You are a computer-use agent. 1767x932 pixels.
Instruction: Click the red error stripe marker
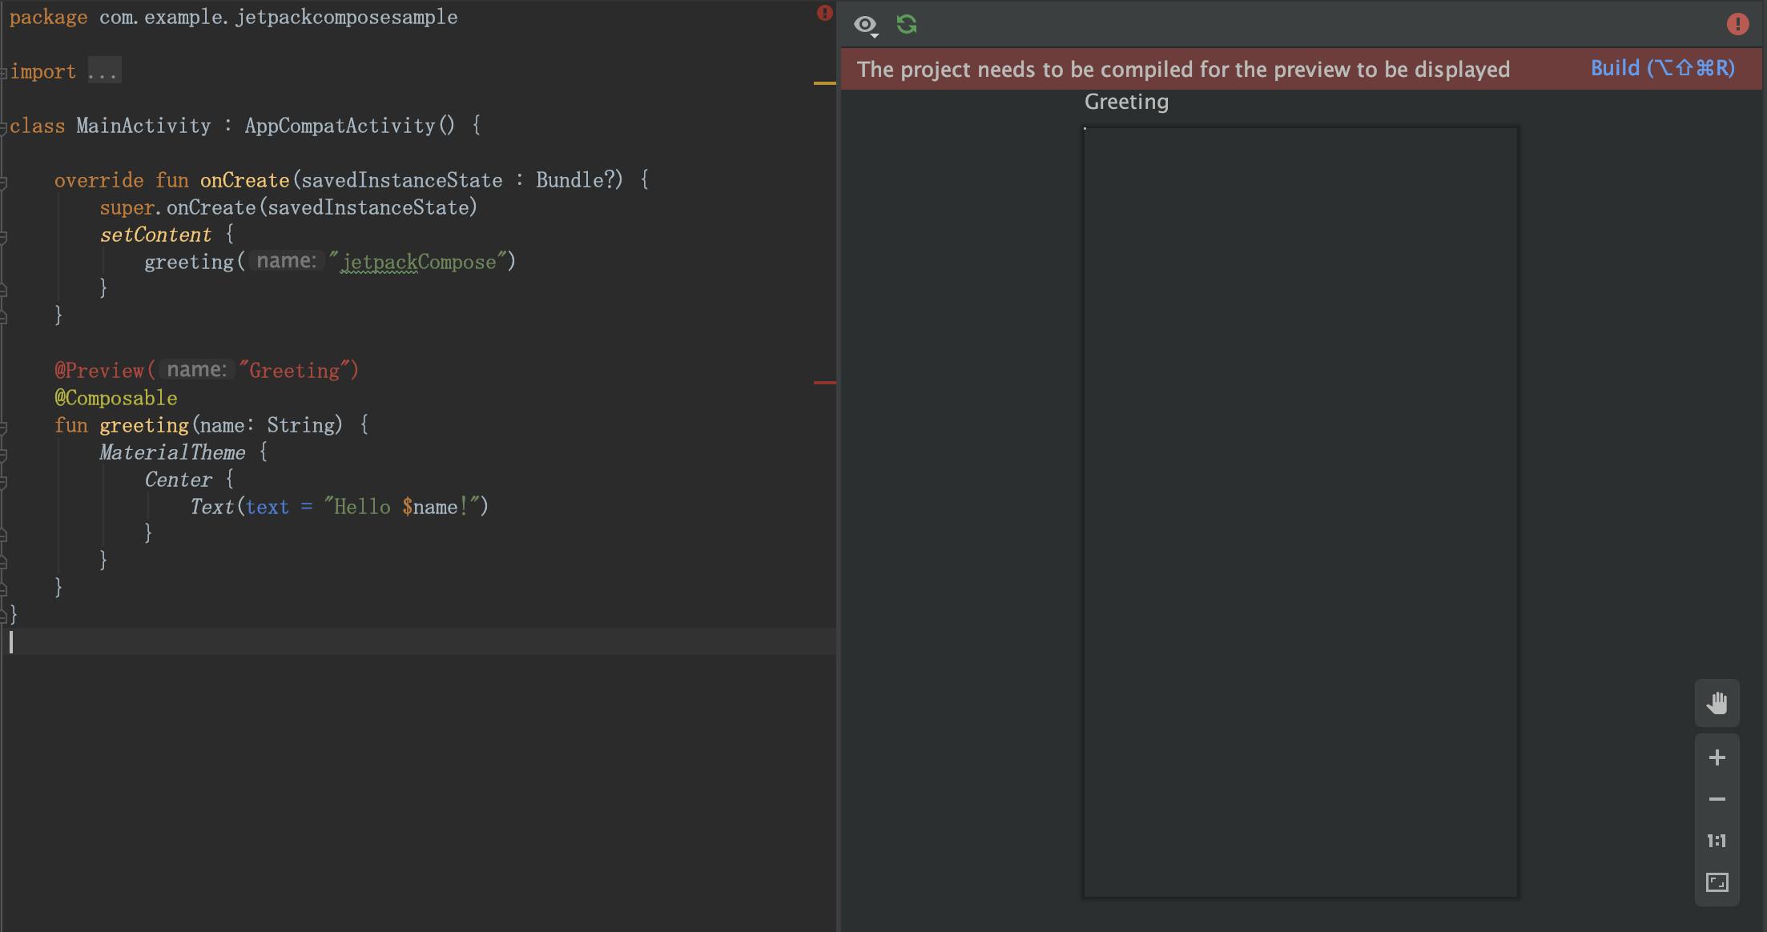(x=824, y=383)
